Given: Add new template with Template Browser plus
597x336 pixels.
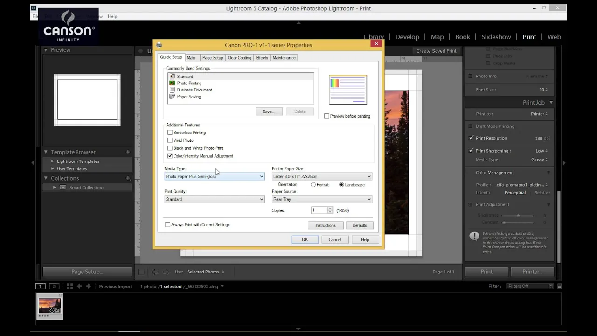Looking at the screenshot, I should click(128, 152).
